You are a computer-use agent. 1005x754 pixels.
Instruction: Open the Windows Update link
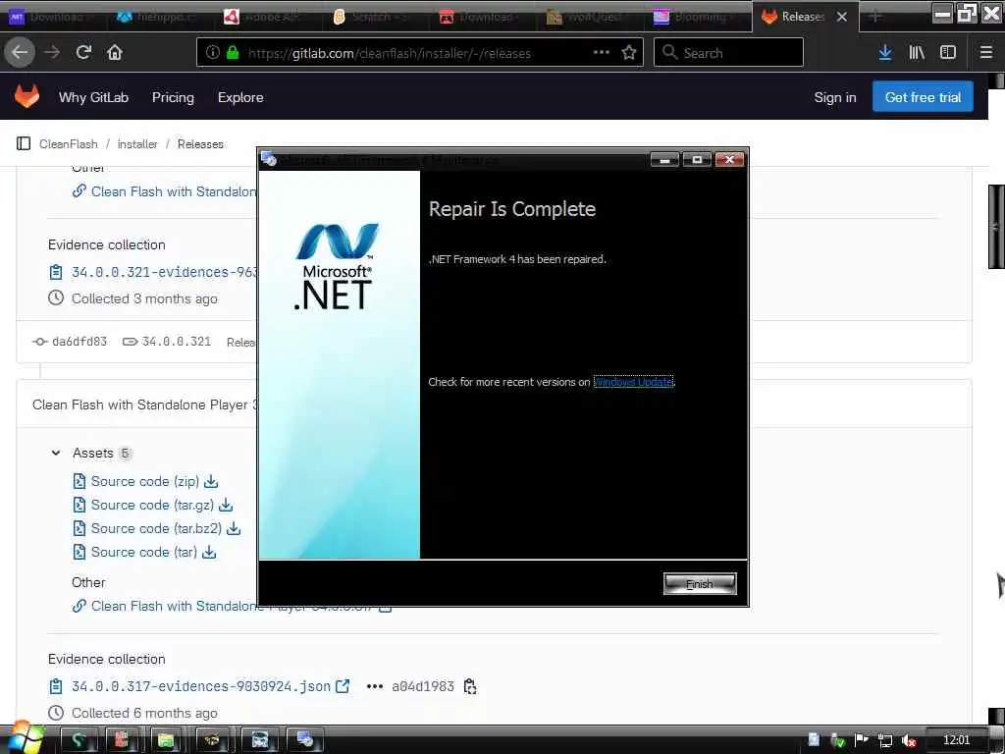(x=633, y=382)
